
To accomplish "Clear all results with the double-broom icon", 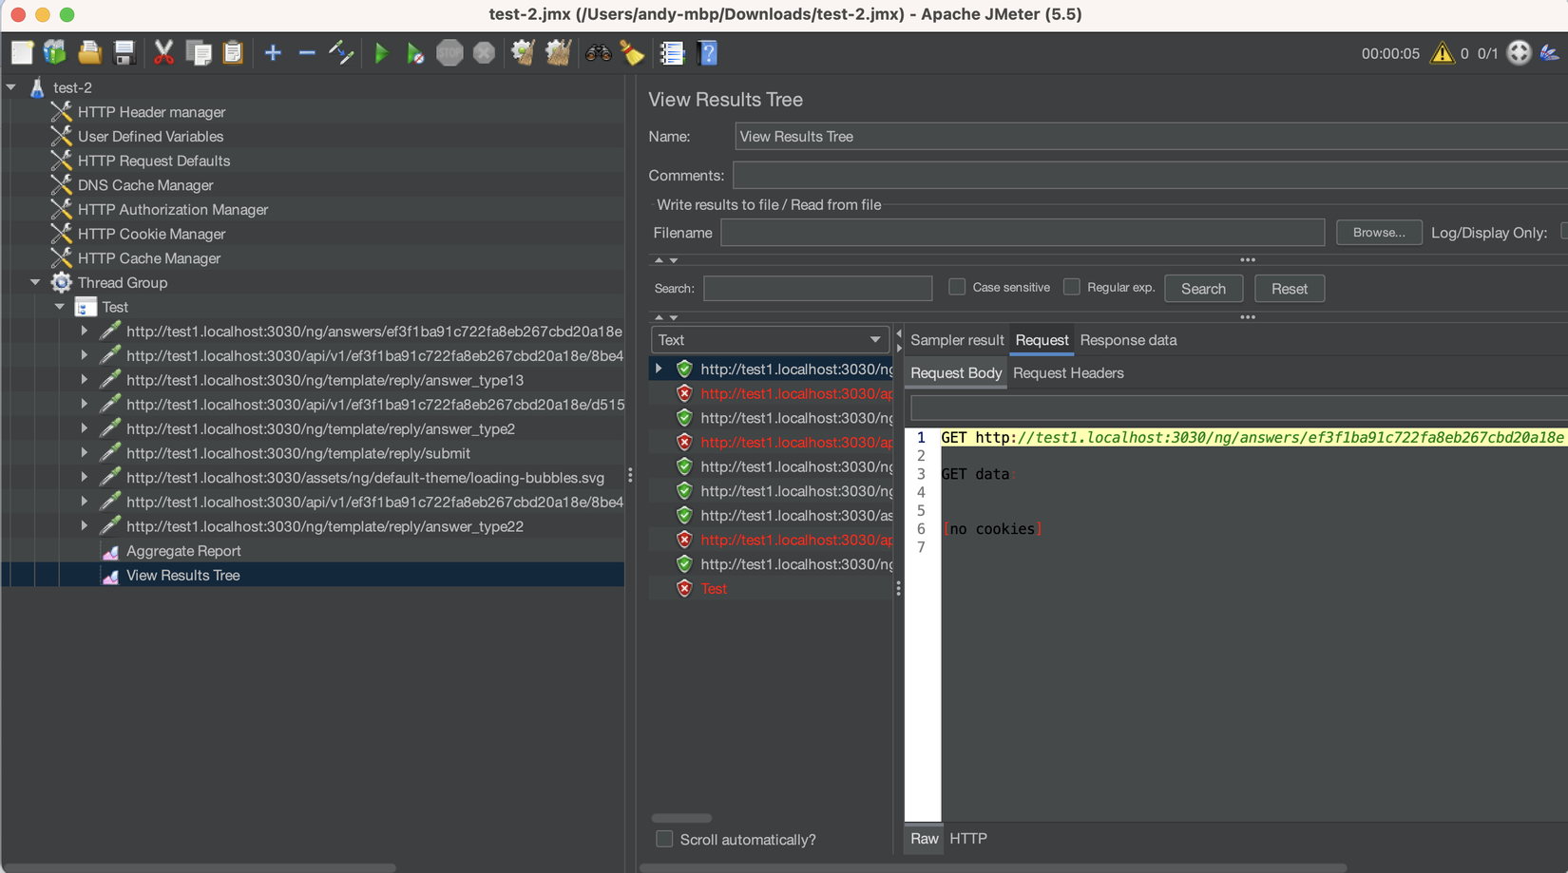I will pyautogui.click(x=558, y=52).
